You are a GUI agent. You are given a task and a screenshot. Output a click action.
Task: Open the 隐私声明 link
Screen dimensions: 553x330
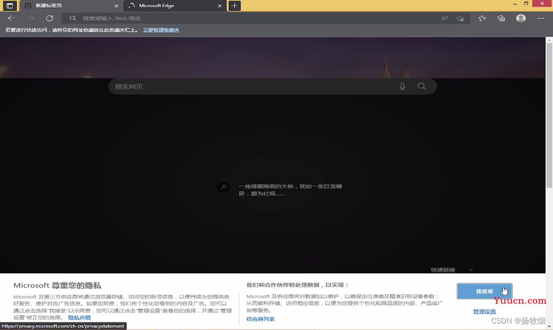pyautogui.click(x=79, y=318)
